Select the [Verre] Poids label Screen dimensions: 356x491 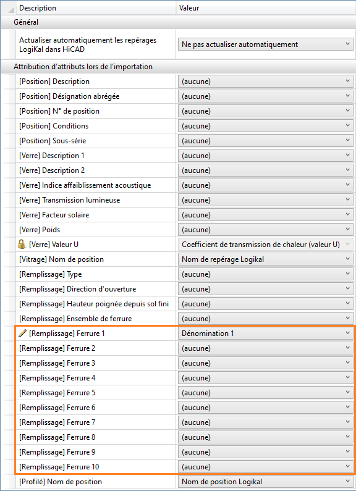point(40,230)
